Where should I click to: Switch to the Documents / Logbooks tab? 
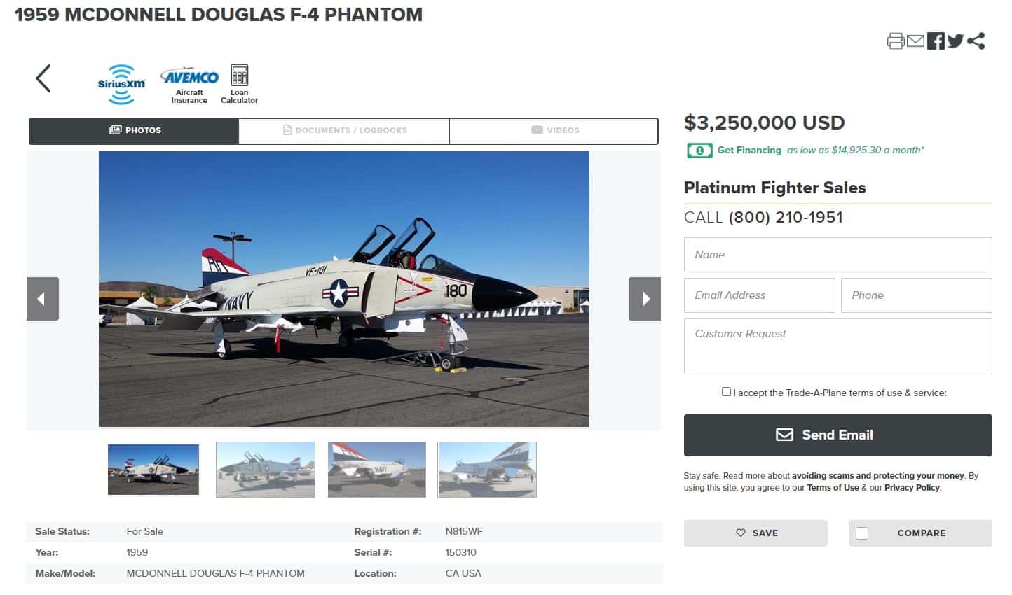pos(343,130)
